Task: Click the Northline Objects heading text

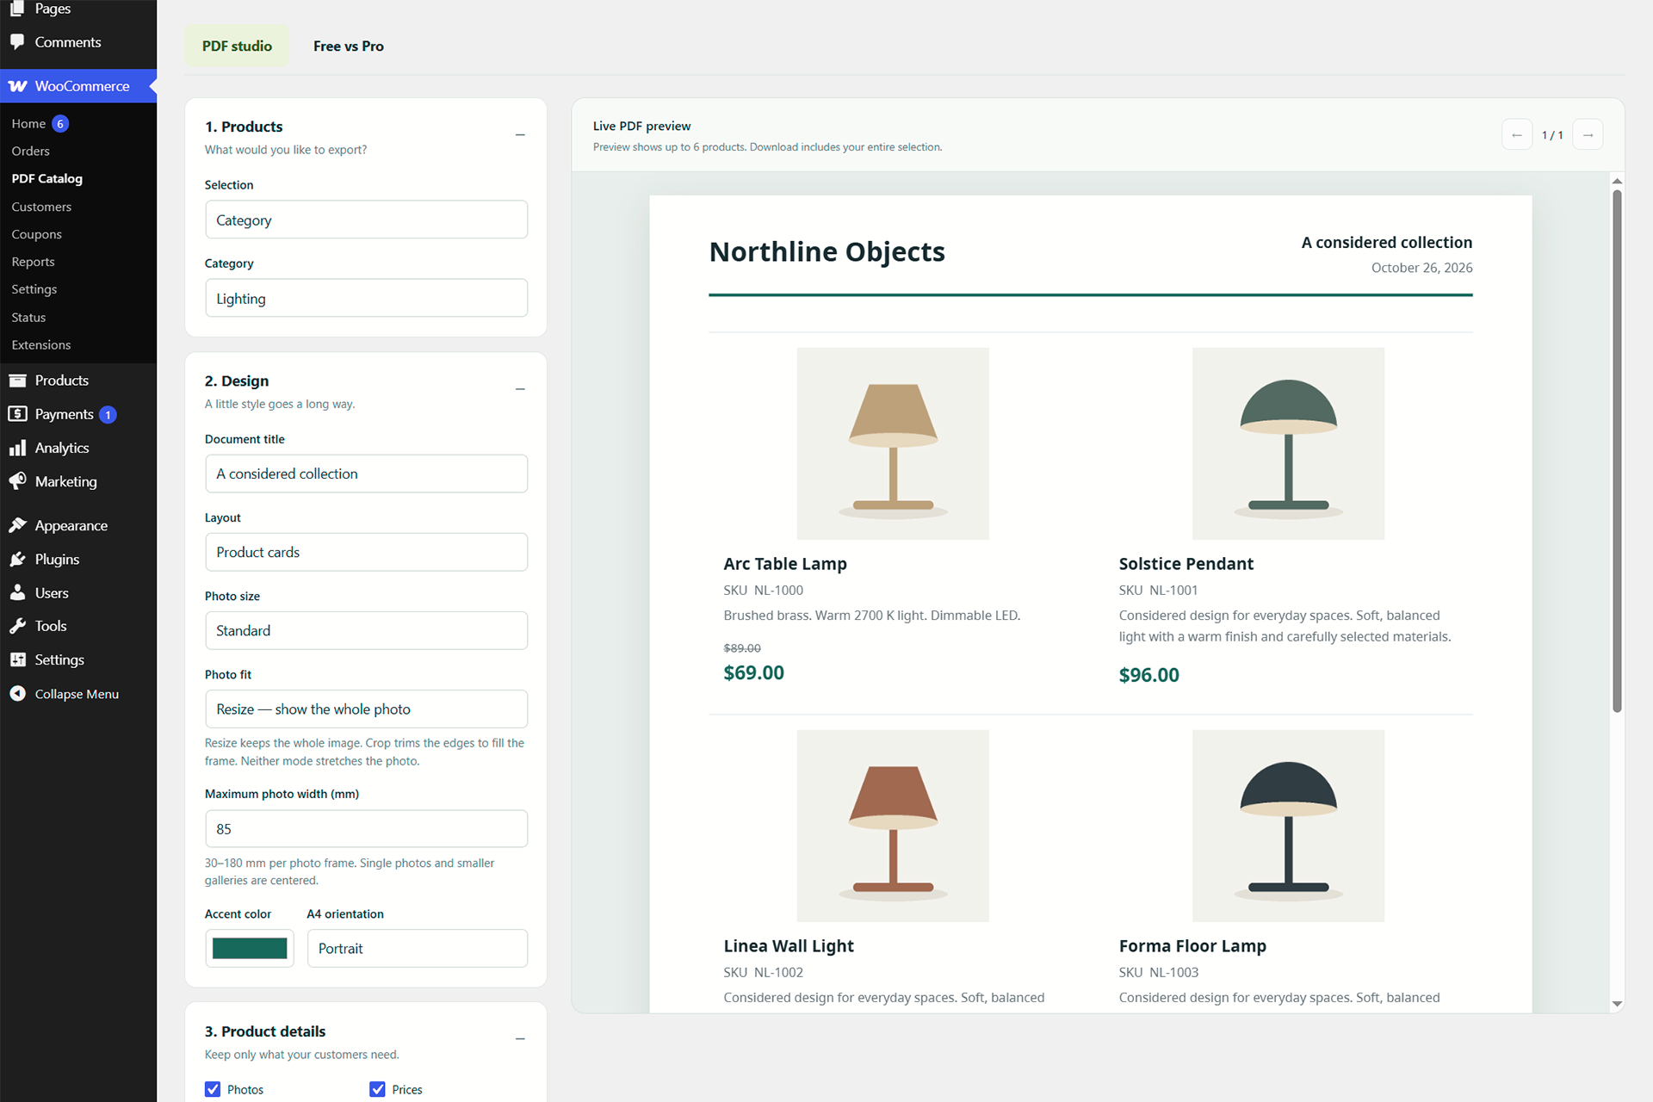Action: [826, 251]
